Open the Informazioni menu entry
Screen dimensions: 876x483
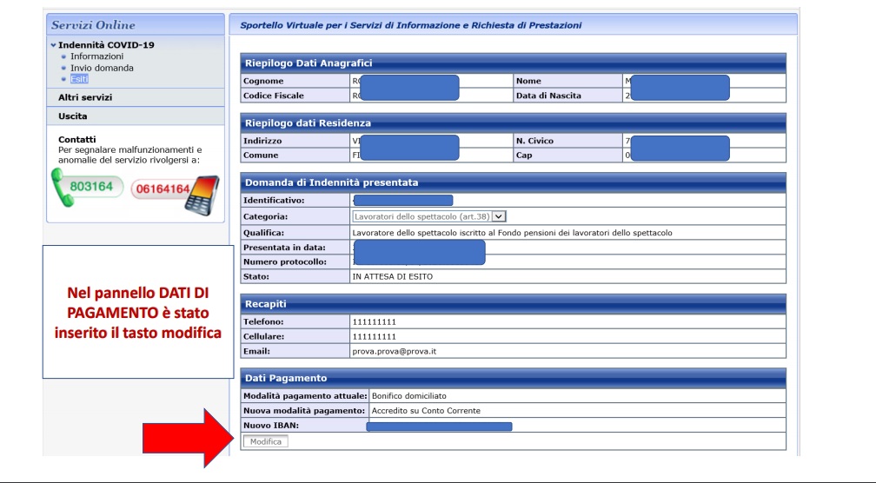click(x=96, y=56)
